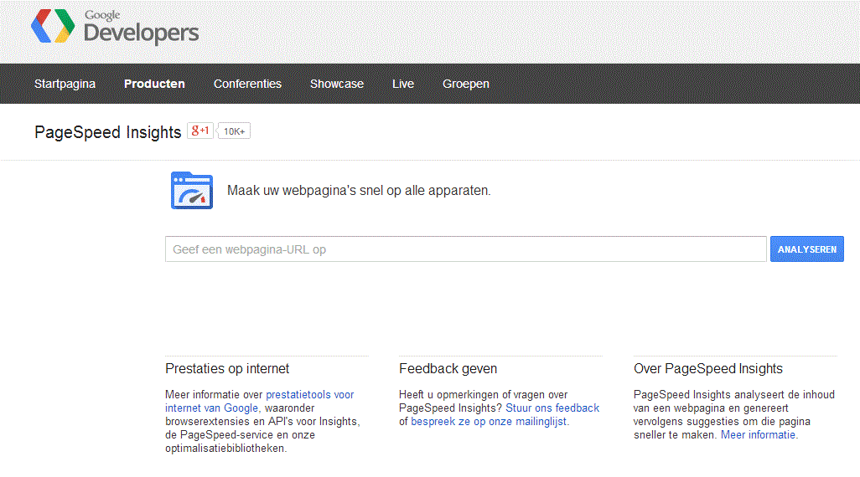Follow the Stuur ons feedback link

[x=552, y=408]
